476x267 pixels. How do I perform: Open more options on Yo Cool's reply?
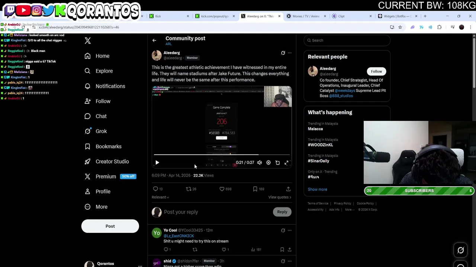pyautogui.click(x=290, y=230)
